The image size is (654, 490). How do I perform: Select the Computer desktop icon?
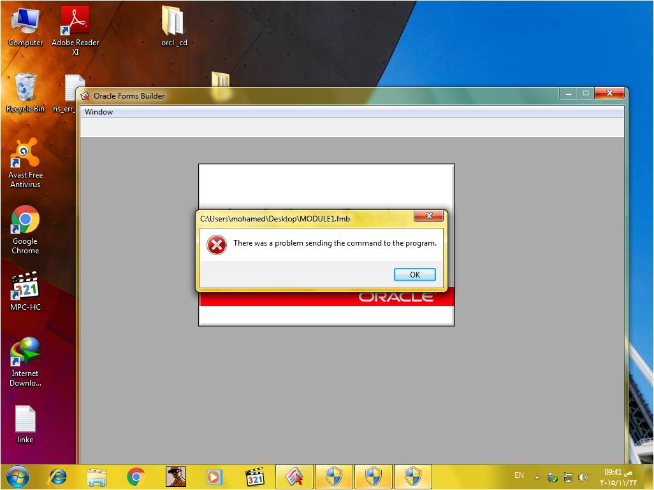pyautogui.click(x=25, y=25)
